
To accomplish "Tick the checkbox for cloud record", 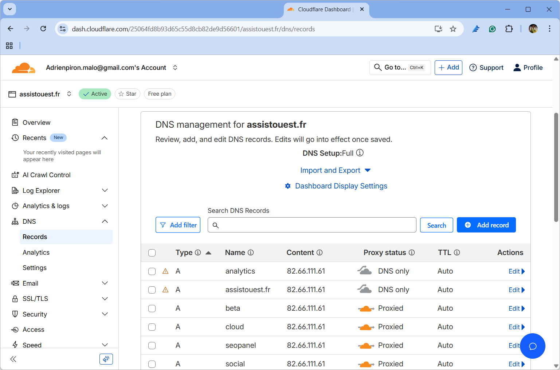I will [x=152, y=327].
